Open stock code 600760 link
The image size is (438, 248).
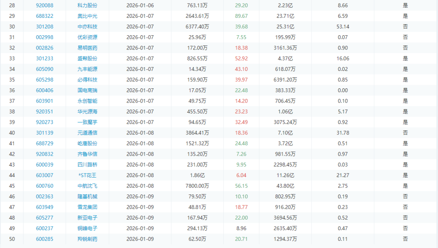[x=45, y=186]
